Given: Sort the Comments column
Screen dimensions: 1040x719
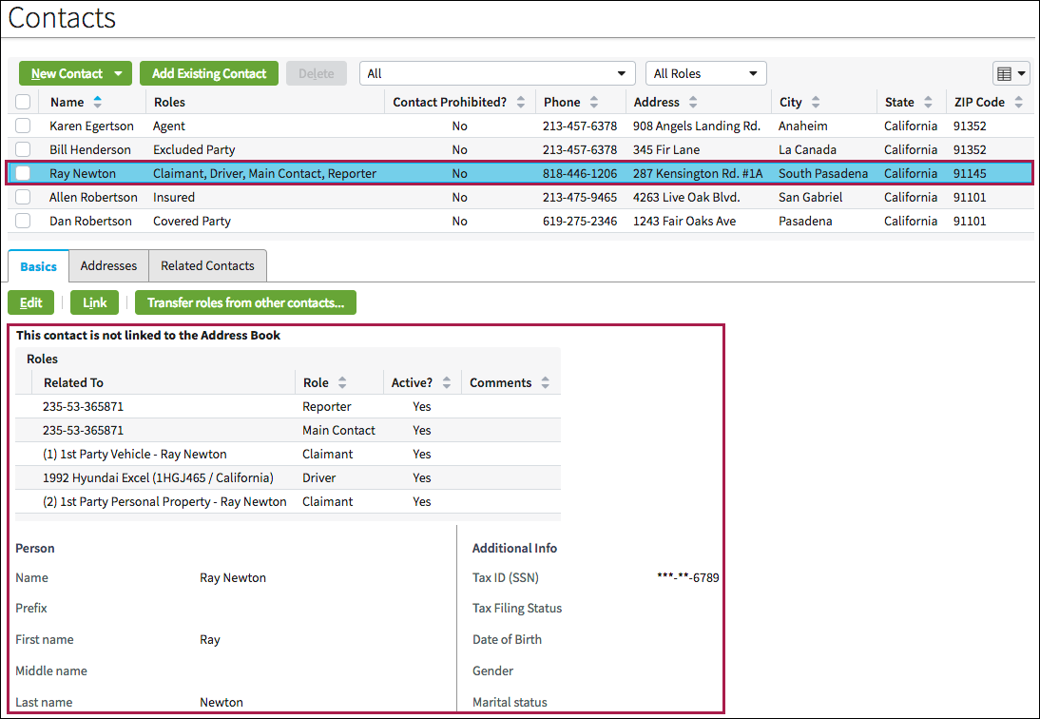Looking at the screenshot, I should click(x=545, y=382).
